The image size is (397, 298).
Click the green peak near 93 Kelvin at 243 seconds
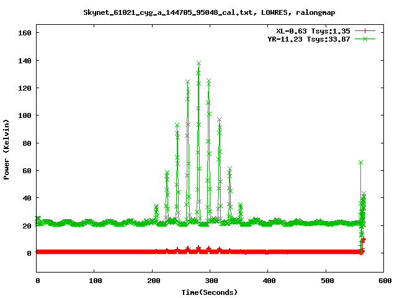pyautogui.click(x=177, y=125)
